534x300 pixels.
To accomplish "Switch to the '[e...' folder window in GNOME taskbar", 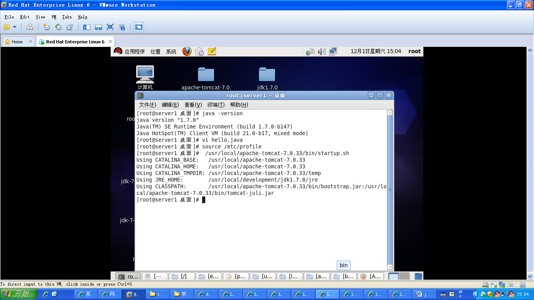I will coord(209,276).
